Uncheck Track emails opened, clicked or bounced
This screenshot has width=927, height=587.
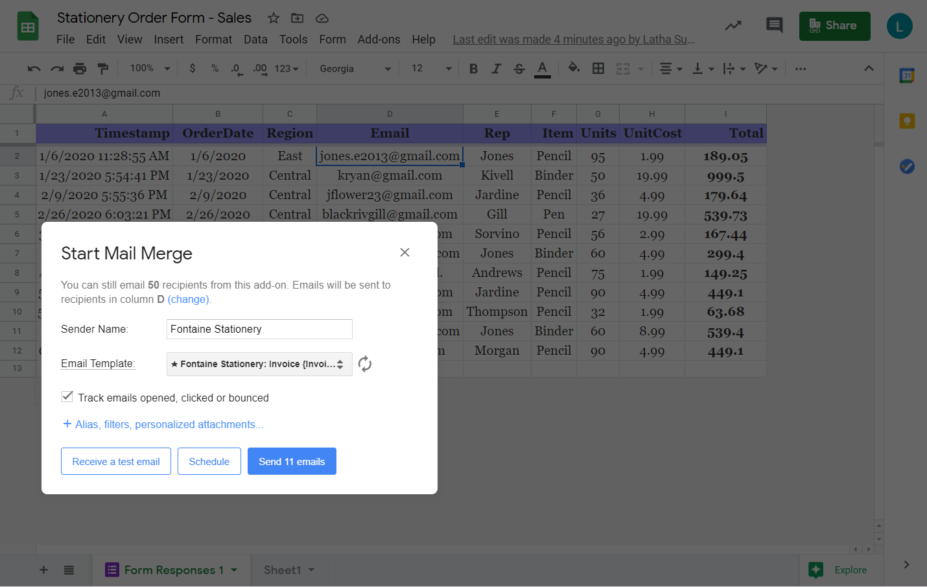coord(67,397)
